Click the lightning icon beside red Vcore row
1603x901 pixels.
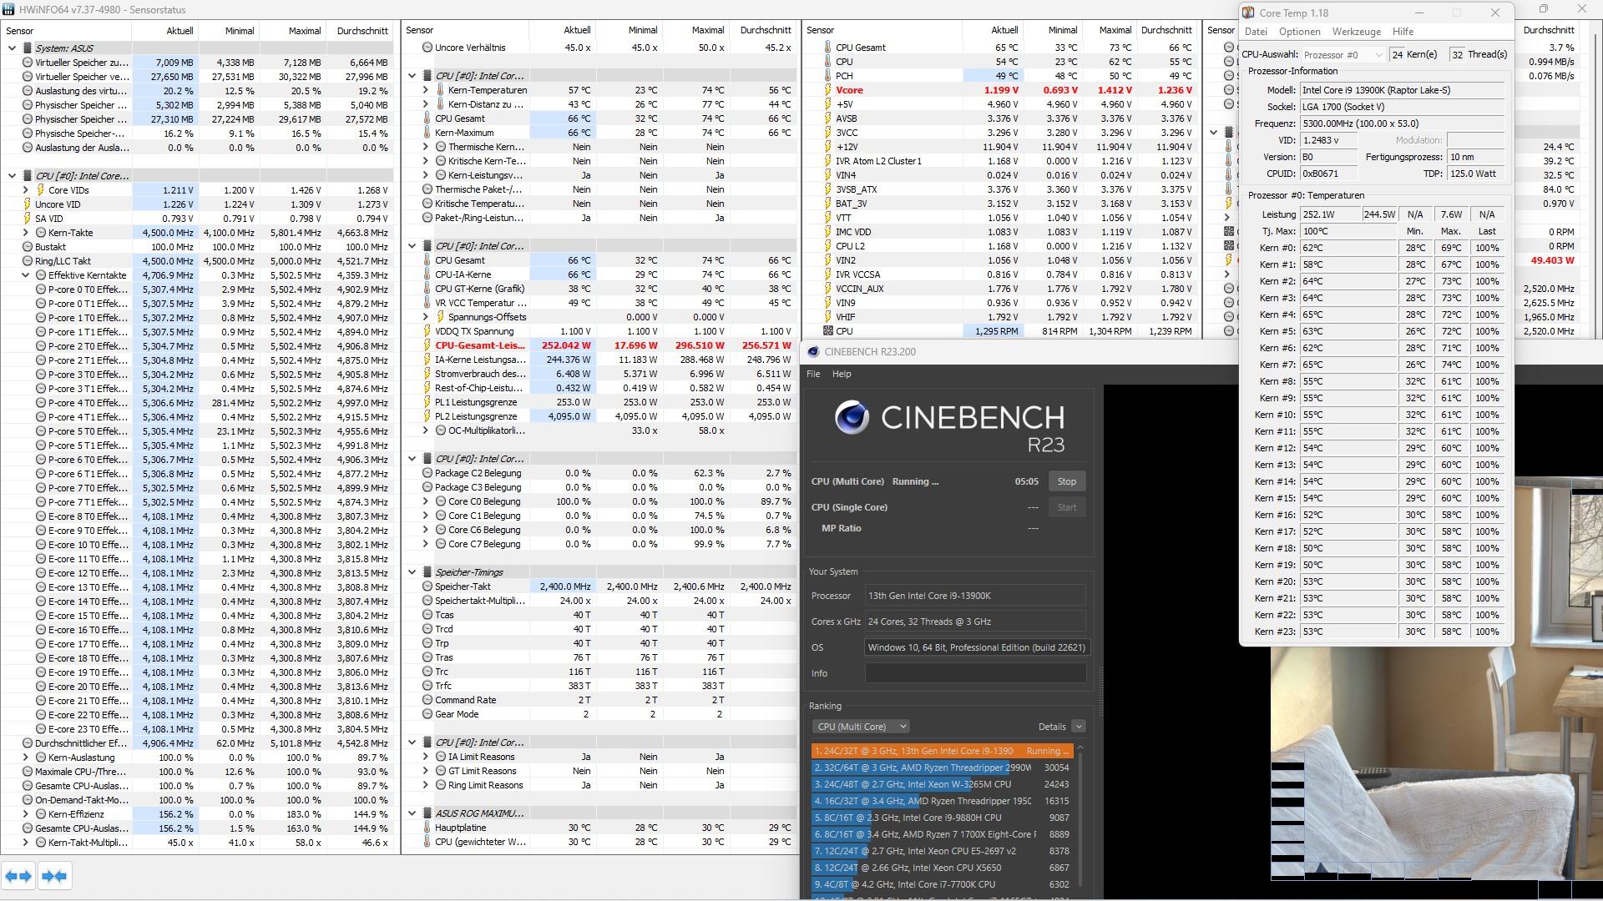[827, 90]
